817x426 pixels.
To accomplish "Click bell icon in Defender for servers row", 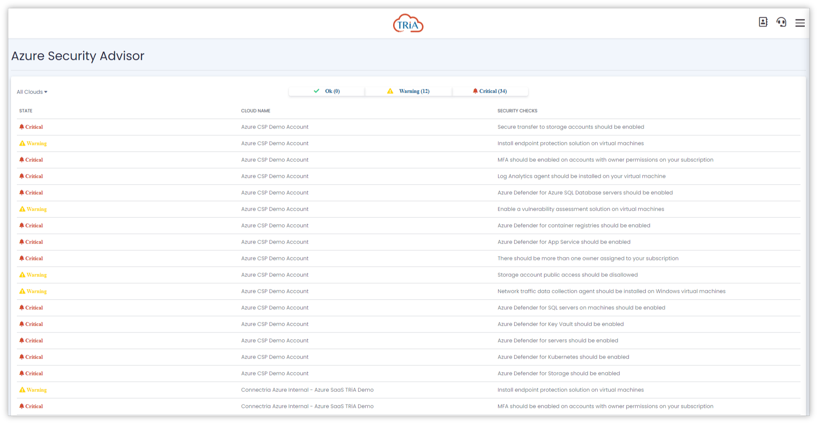I will coord(22,340).
